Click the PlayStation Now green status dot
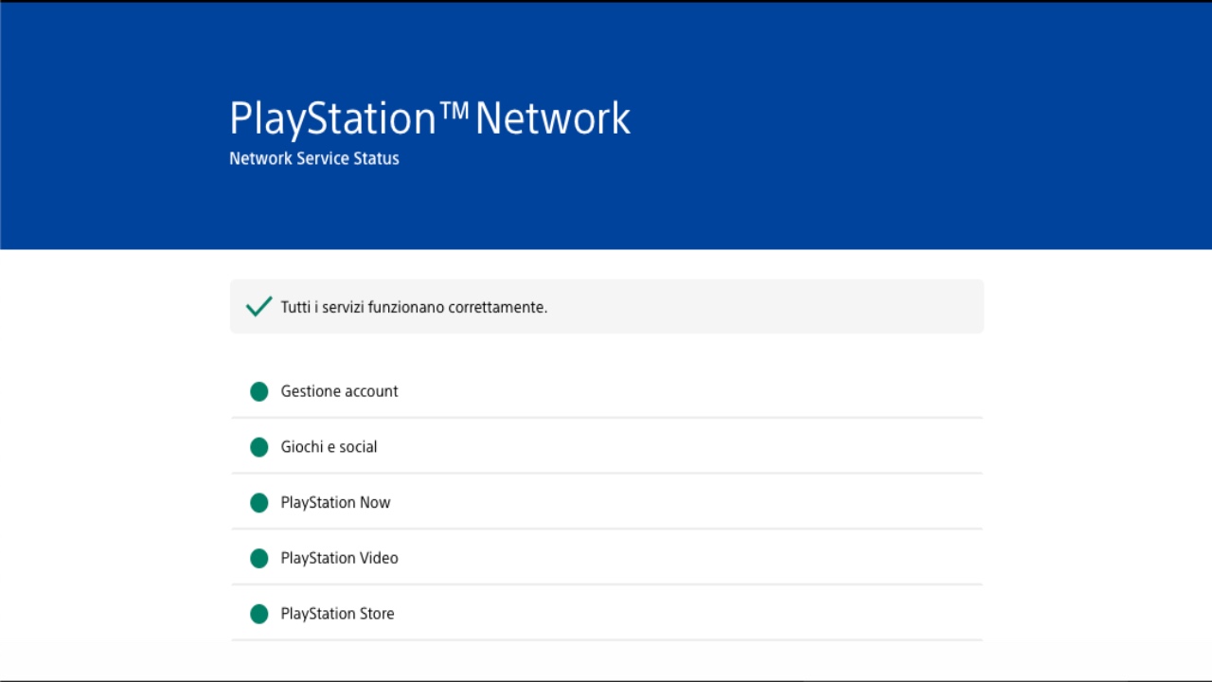Image resolution: width=1212 pixels, height=682 pixels. tap(259, 503)
